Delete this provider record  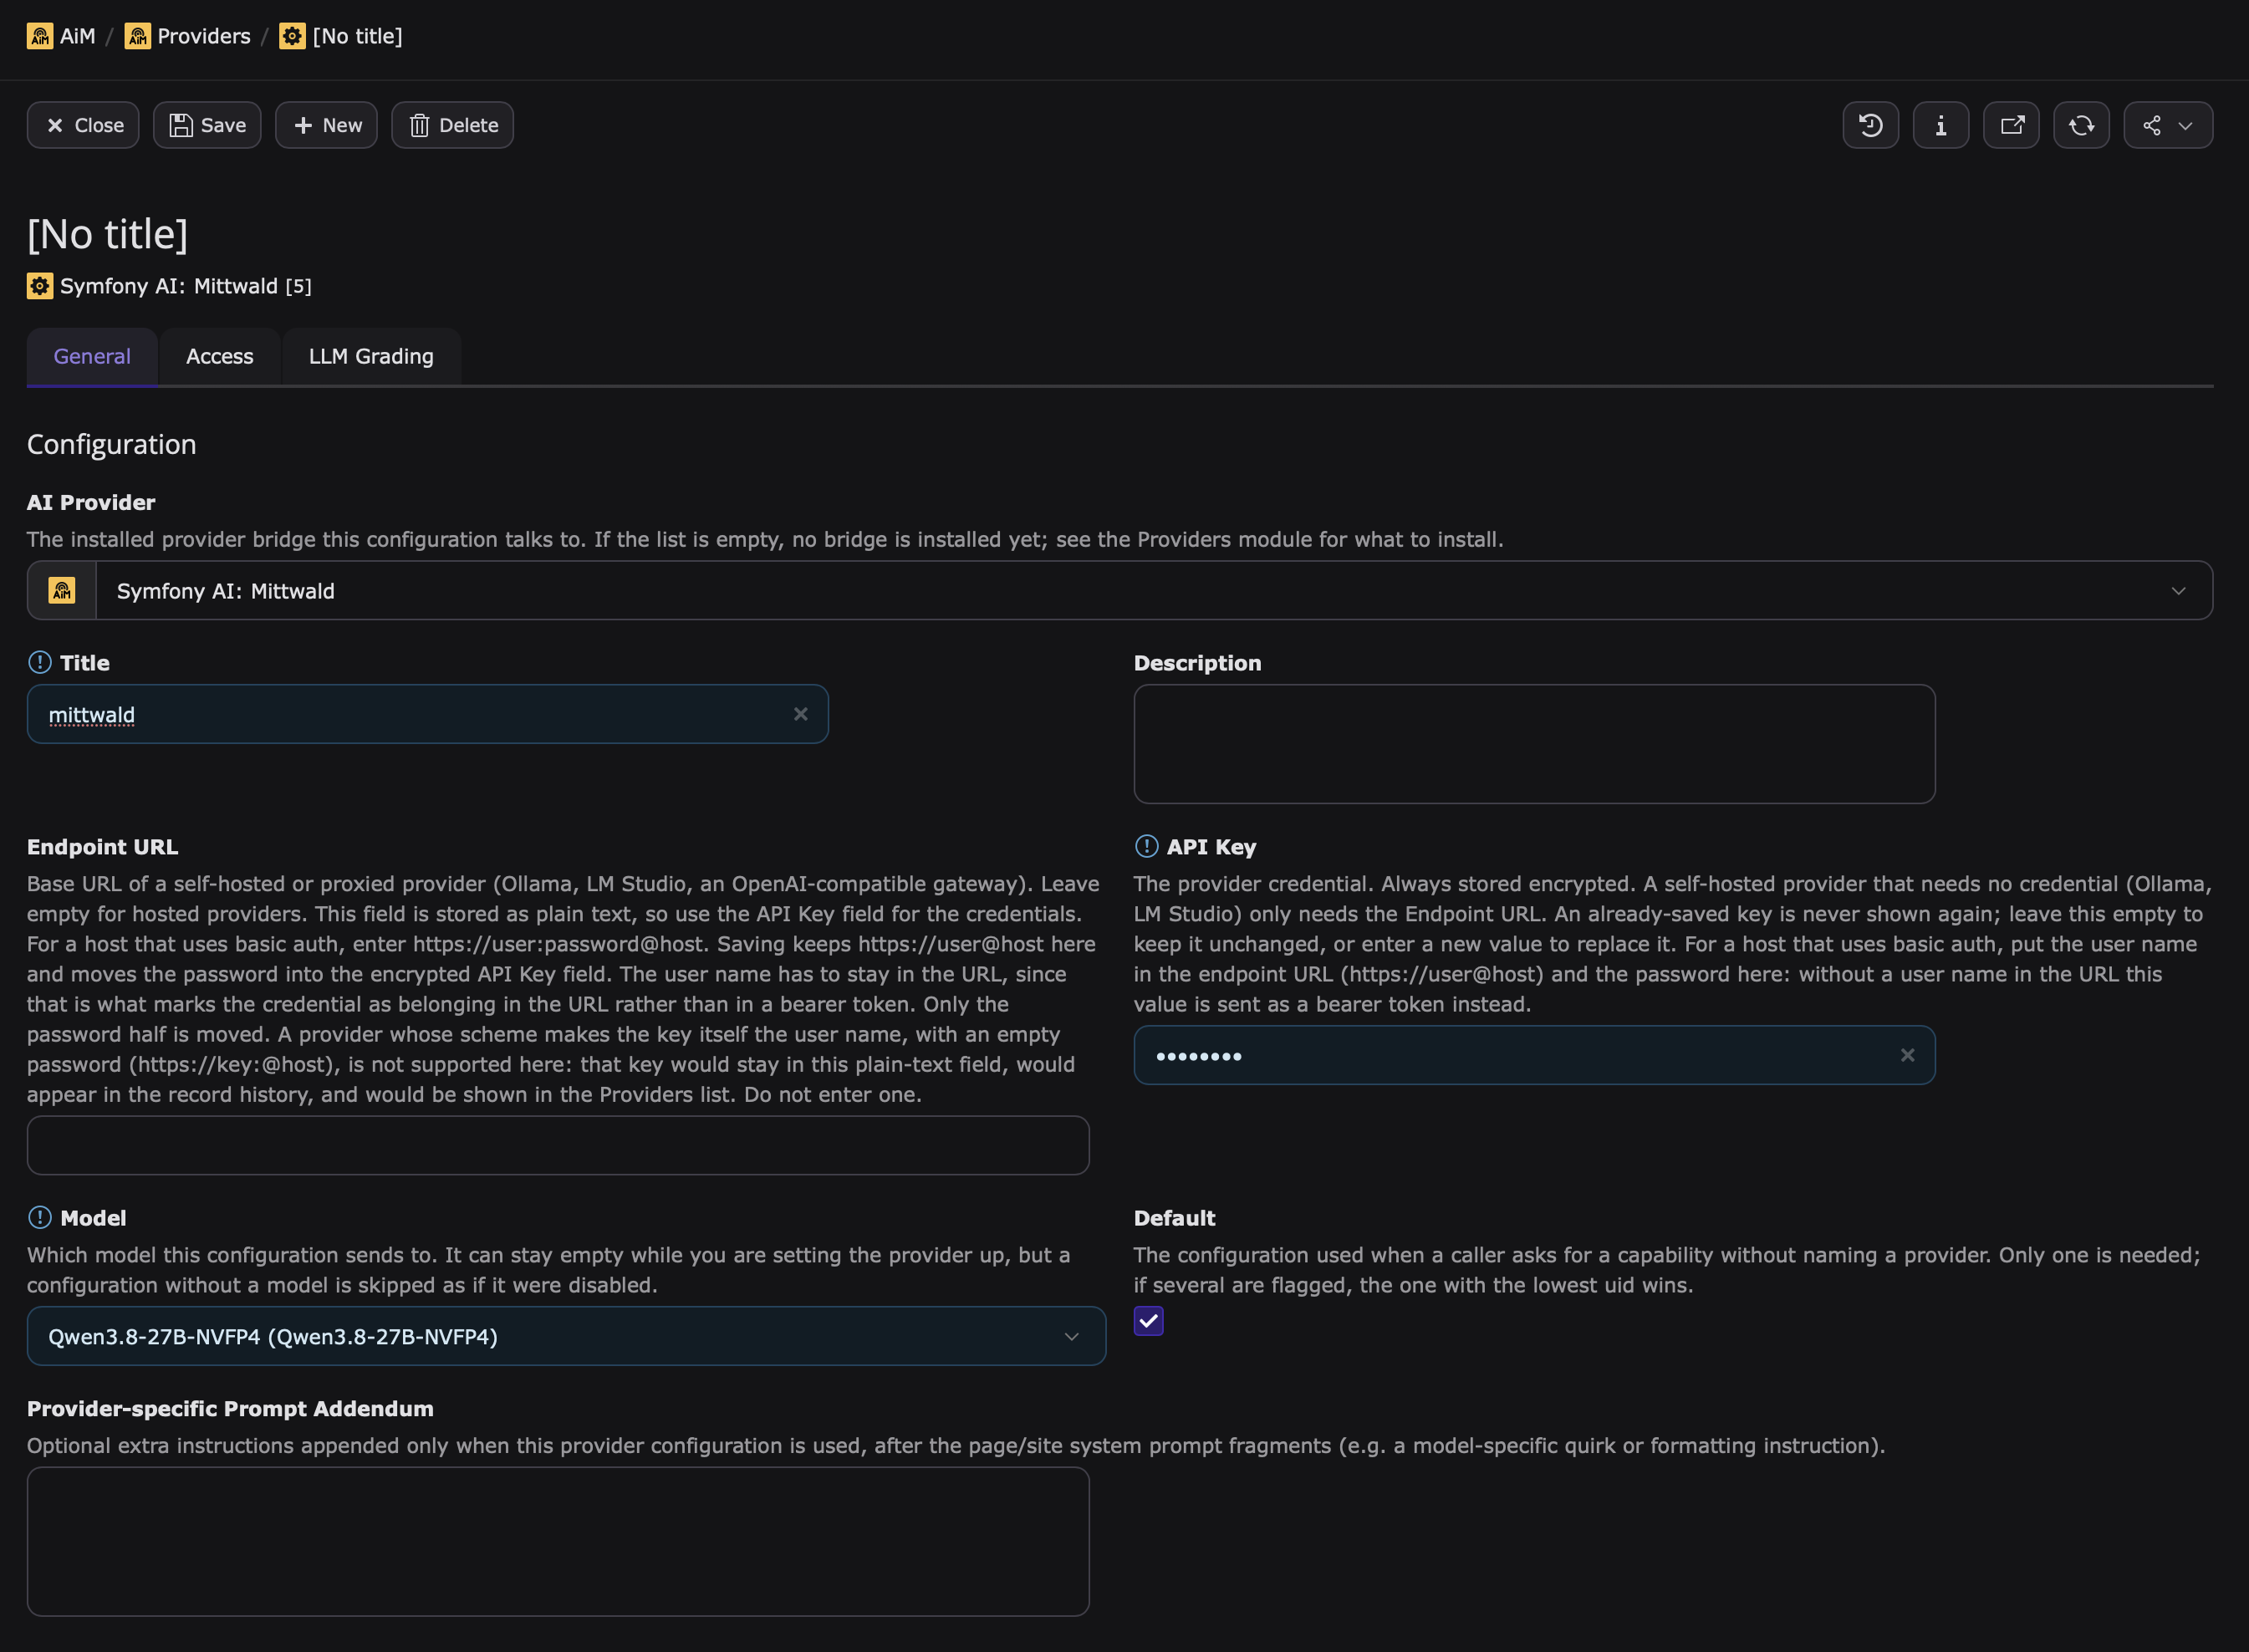[452, 125]
